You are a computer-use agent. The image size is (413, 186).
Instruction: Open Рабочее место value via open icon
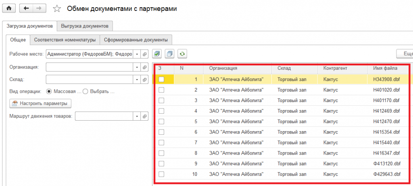[145, 54]
